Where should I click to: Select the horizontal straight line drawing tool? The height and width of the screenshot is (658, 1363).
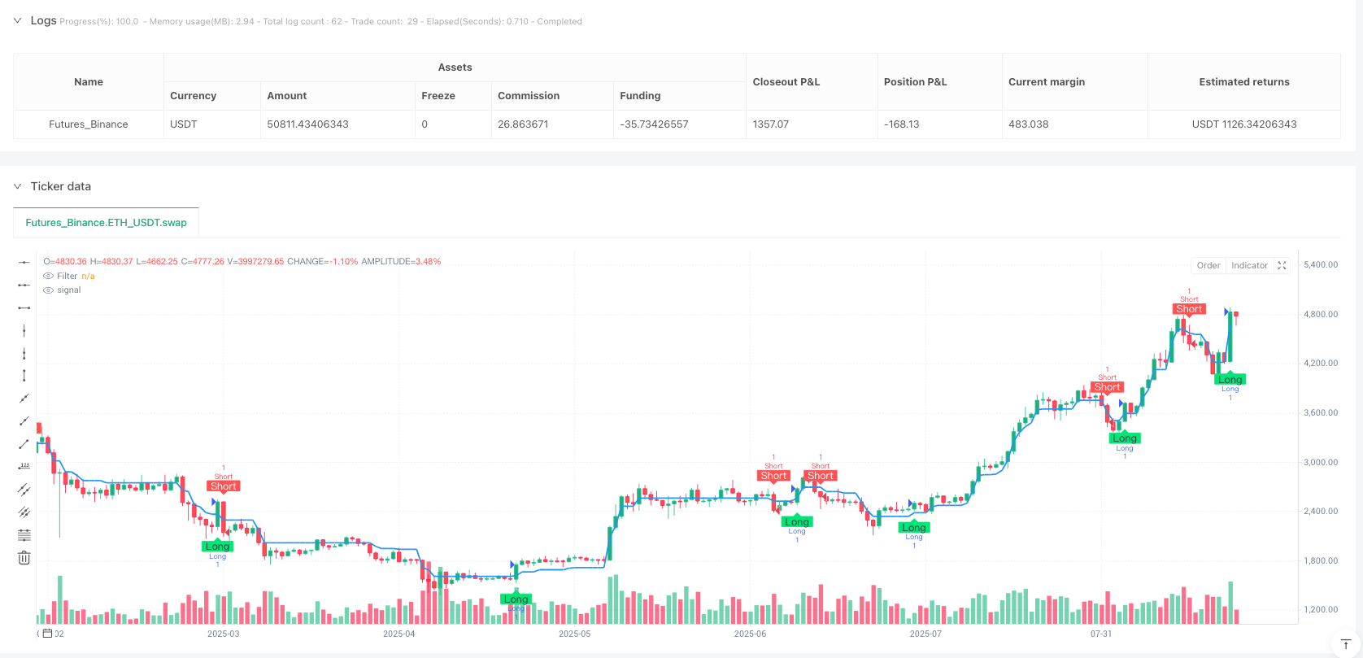(24, 262)
